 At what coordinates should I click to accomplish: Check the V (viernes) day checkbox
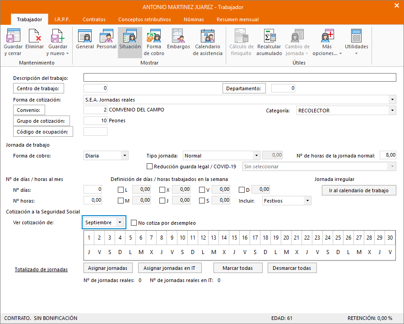202,190
